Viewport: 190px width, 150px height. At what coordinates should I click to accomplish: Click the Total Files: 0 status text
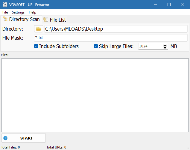10,147
